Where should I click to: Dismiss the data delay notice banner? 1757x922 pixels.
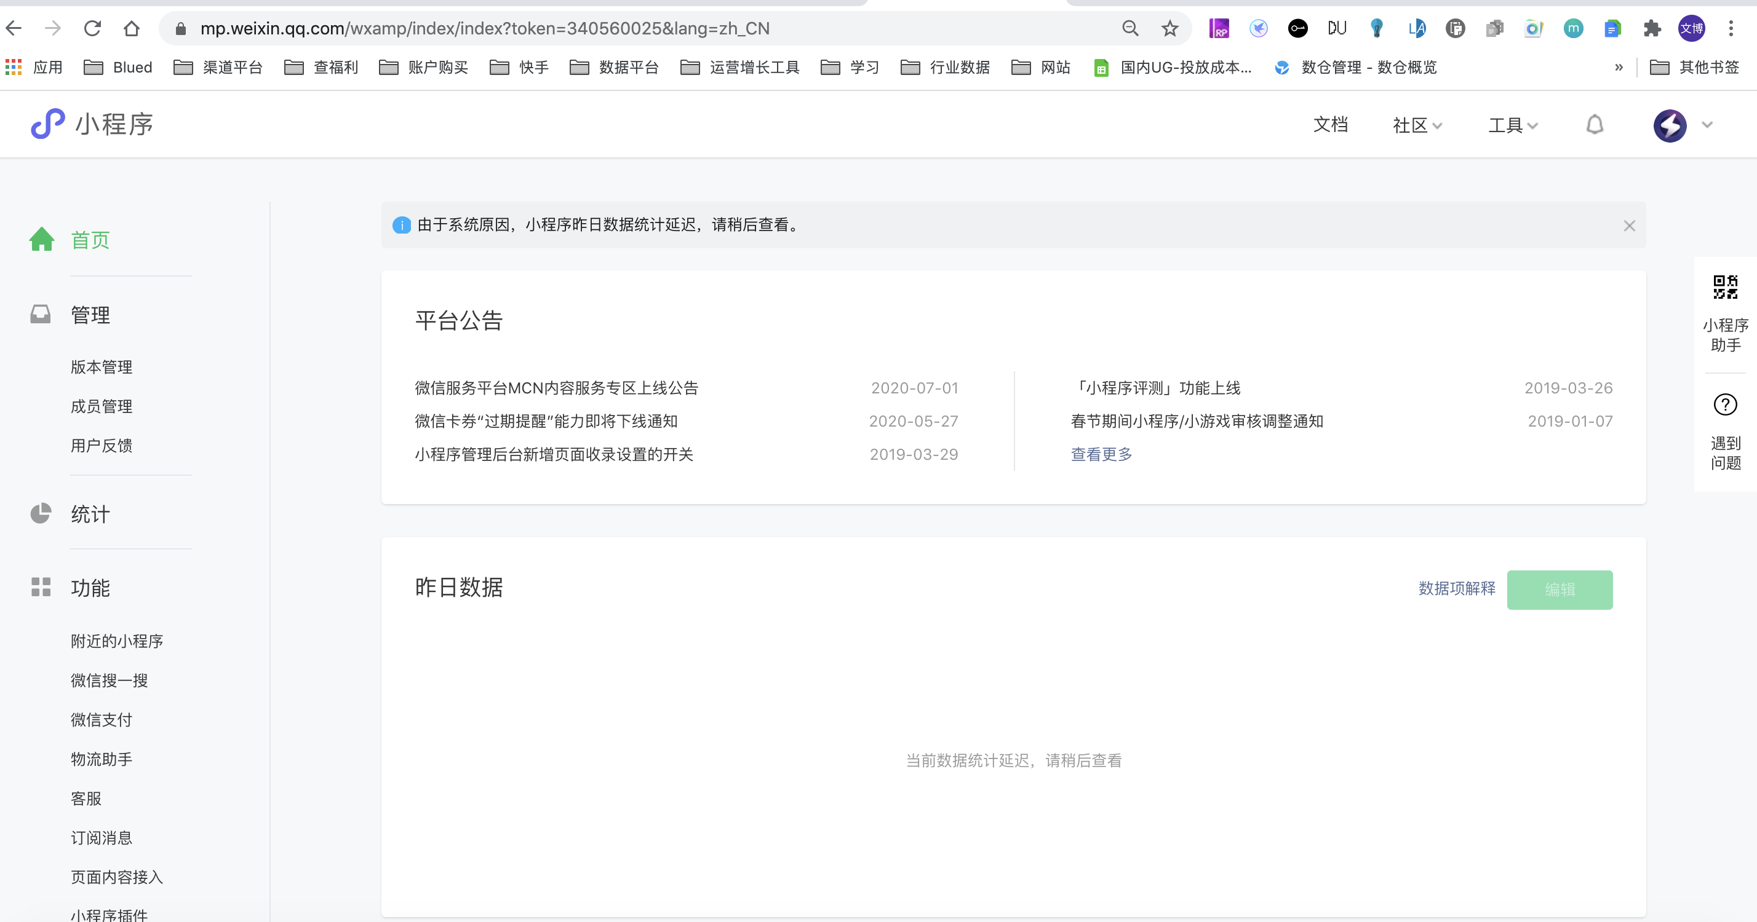coord(1629,226)
